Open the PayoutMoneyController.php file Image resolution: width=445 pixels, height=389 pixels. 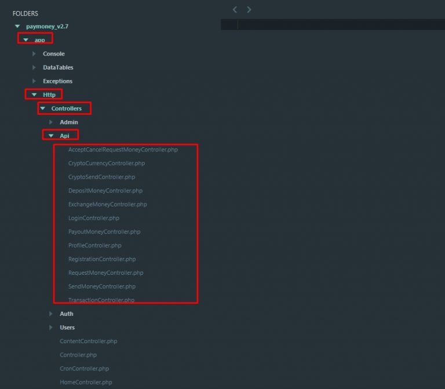[x=104, y=232]
